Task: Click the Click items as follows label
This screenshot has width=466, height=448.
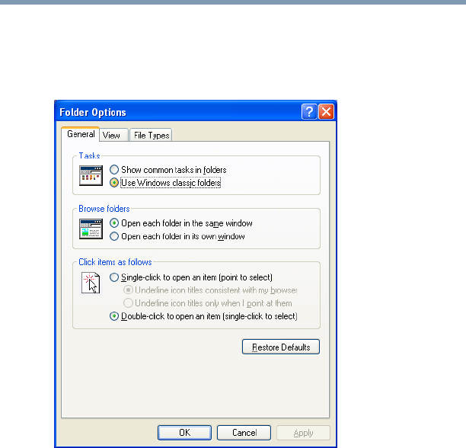Action: pos(115,262)
